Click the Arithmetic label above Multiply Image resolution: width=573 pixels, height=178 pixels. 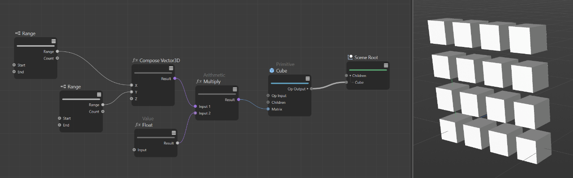coord(214,75)
